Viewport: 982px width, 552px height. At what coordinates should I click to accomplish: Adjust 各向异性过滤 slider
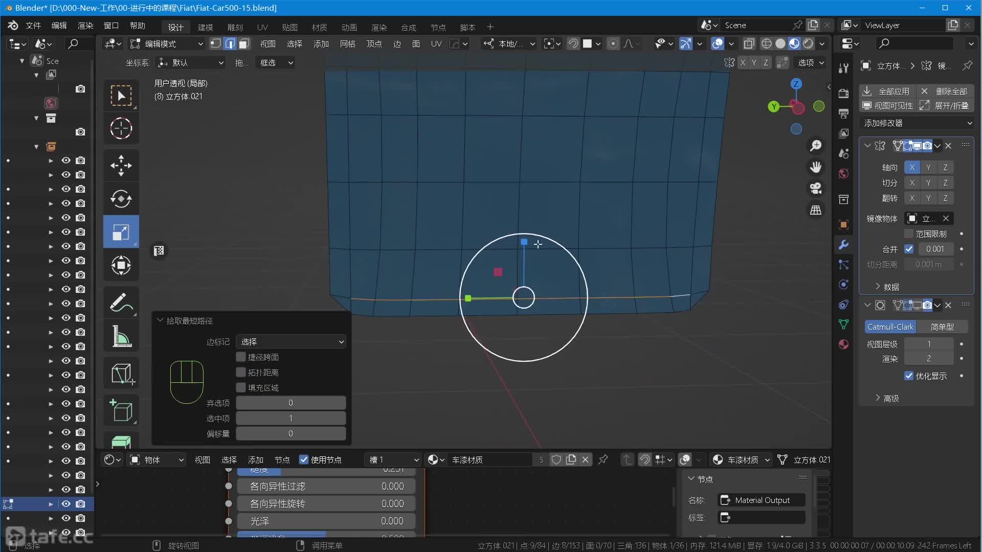pyautogui.click(x=326, y=486)
